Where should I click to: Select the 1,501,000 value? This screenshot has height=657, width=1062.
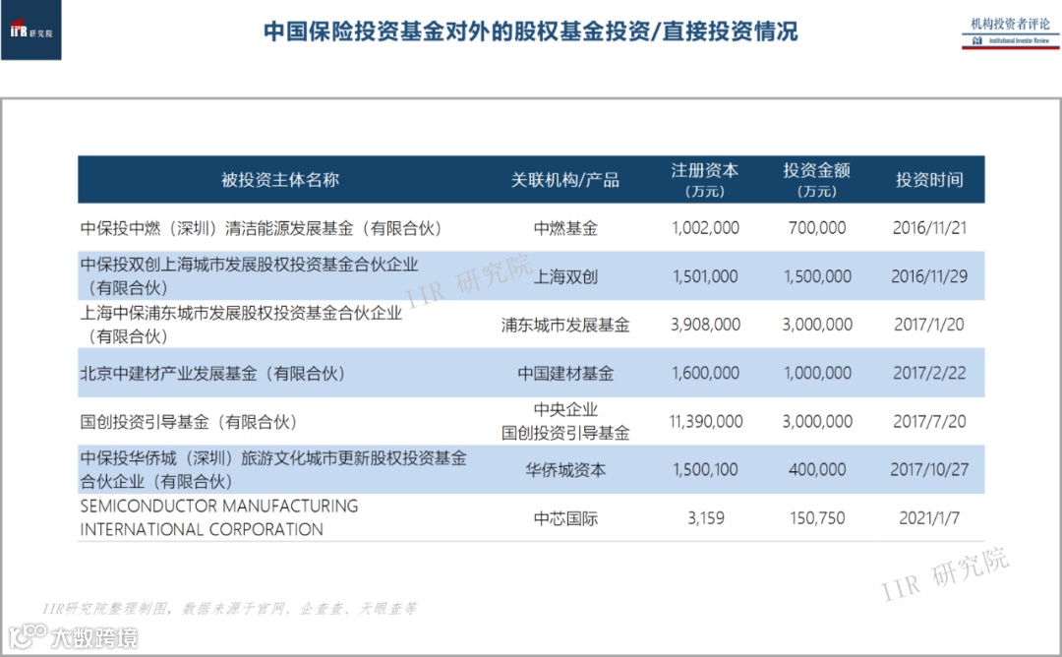click(x=705, y=276)
